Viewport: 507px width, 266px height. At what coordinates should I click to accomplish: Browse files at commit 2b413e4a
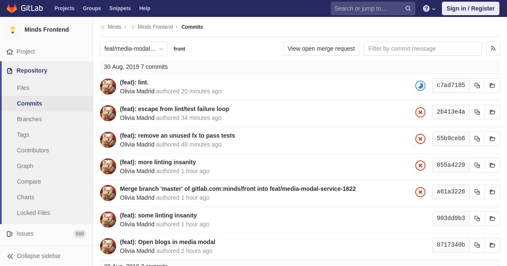click(492, 112)
